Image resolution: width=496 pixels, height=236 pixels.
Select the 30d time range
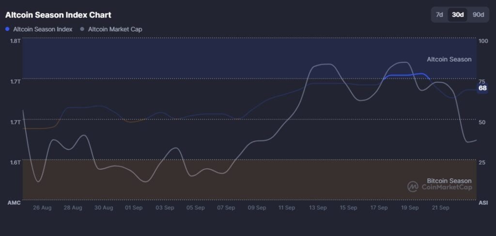point(458,15)
